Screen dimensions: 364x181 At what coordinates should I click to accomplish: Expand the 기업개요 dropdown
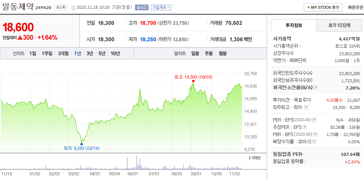click(161, 7)
